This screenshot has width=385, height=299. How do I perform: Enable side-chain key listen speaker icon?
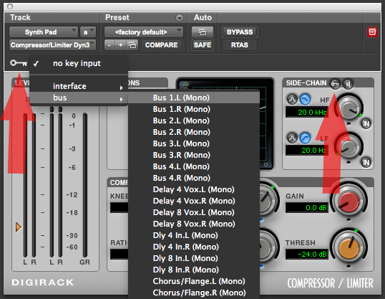click(349, 84)
